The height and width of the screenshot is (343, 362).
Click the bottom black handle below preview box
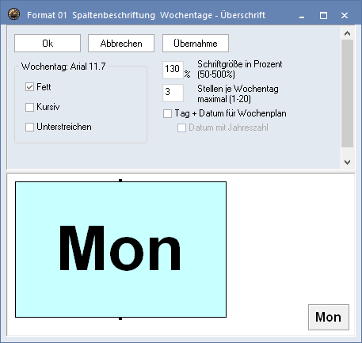pos(120,318)
